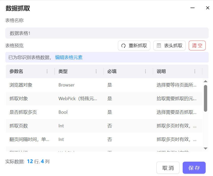Viewport: 213px width, 176px height.
Task: Close the 数据抓取 dialog
Action: 208,8
